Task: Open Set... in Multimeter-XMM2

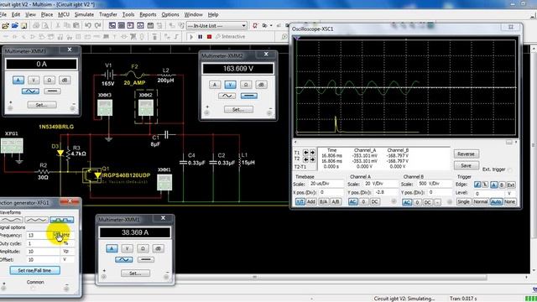Action: (x=238, y=110)
